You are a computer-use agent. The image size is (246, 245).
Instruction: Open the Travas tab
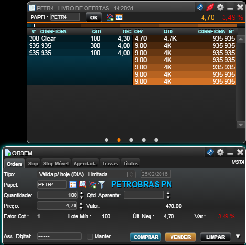(110, 163)
